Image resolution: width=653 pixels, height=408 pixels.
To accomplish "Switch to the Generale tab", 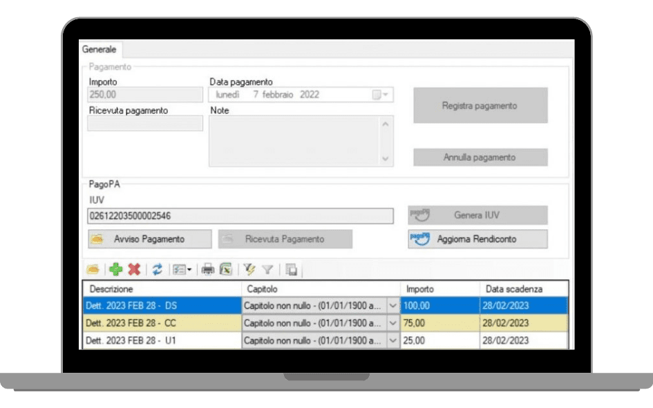I will (x=100, y=49).
